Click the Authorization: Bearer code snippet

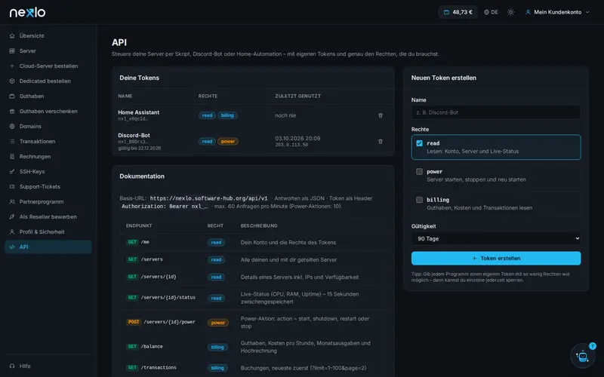(165, 206)
